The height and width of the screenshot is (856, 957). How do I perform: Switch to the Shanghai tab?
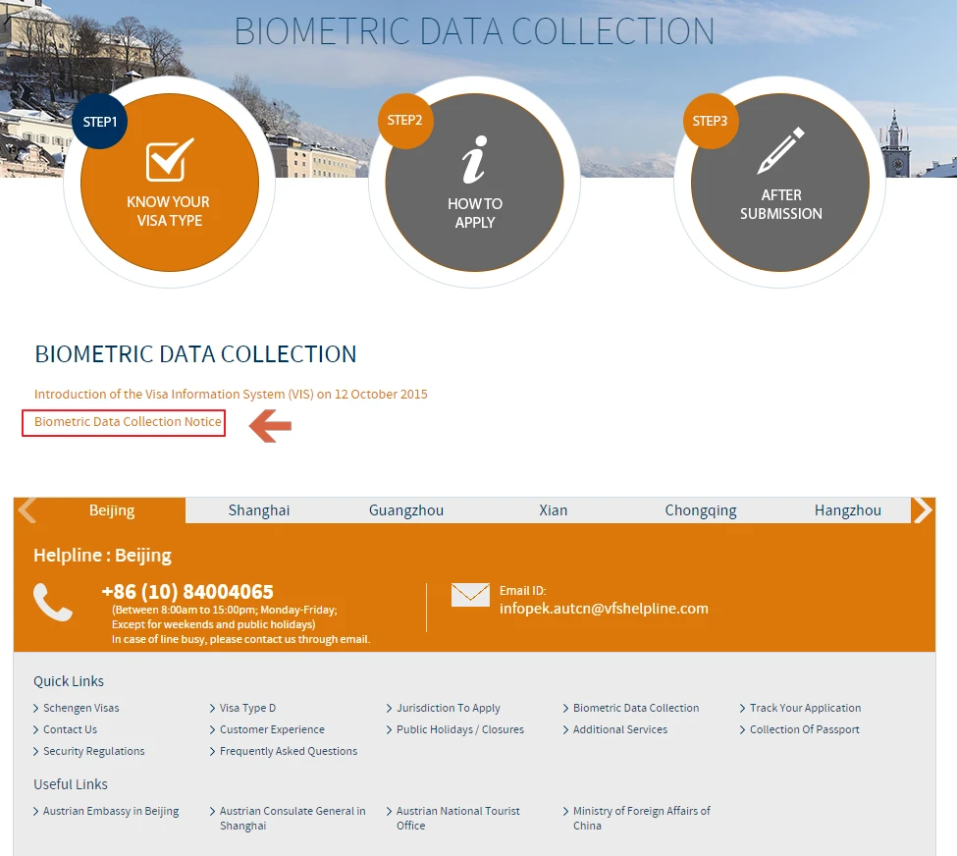[x=259, y=510]
